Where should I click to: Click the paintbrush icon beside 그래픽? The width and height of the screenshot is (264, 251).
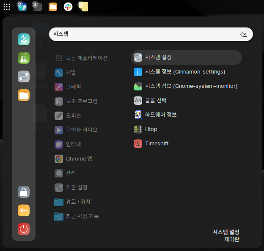pos(59,87)
